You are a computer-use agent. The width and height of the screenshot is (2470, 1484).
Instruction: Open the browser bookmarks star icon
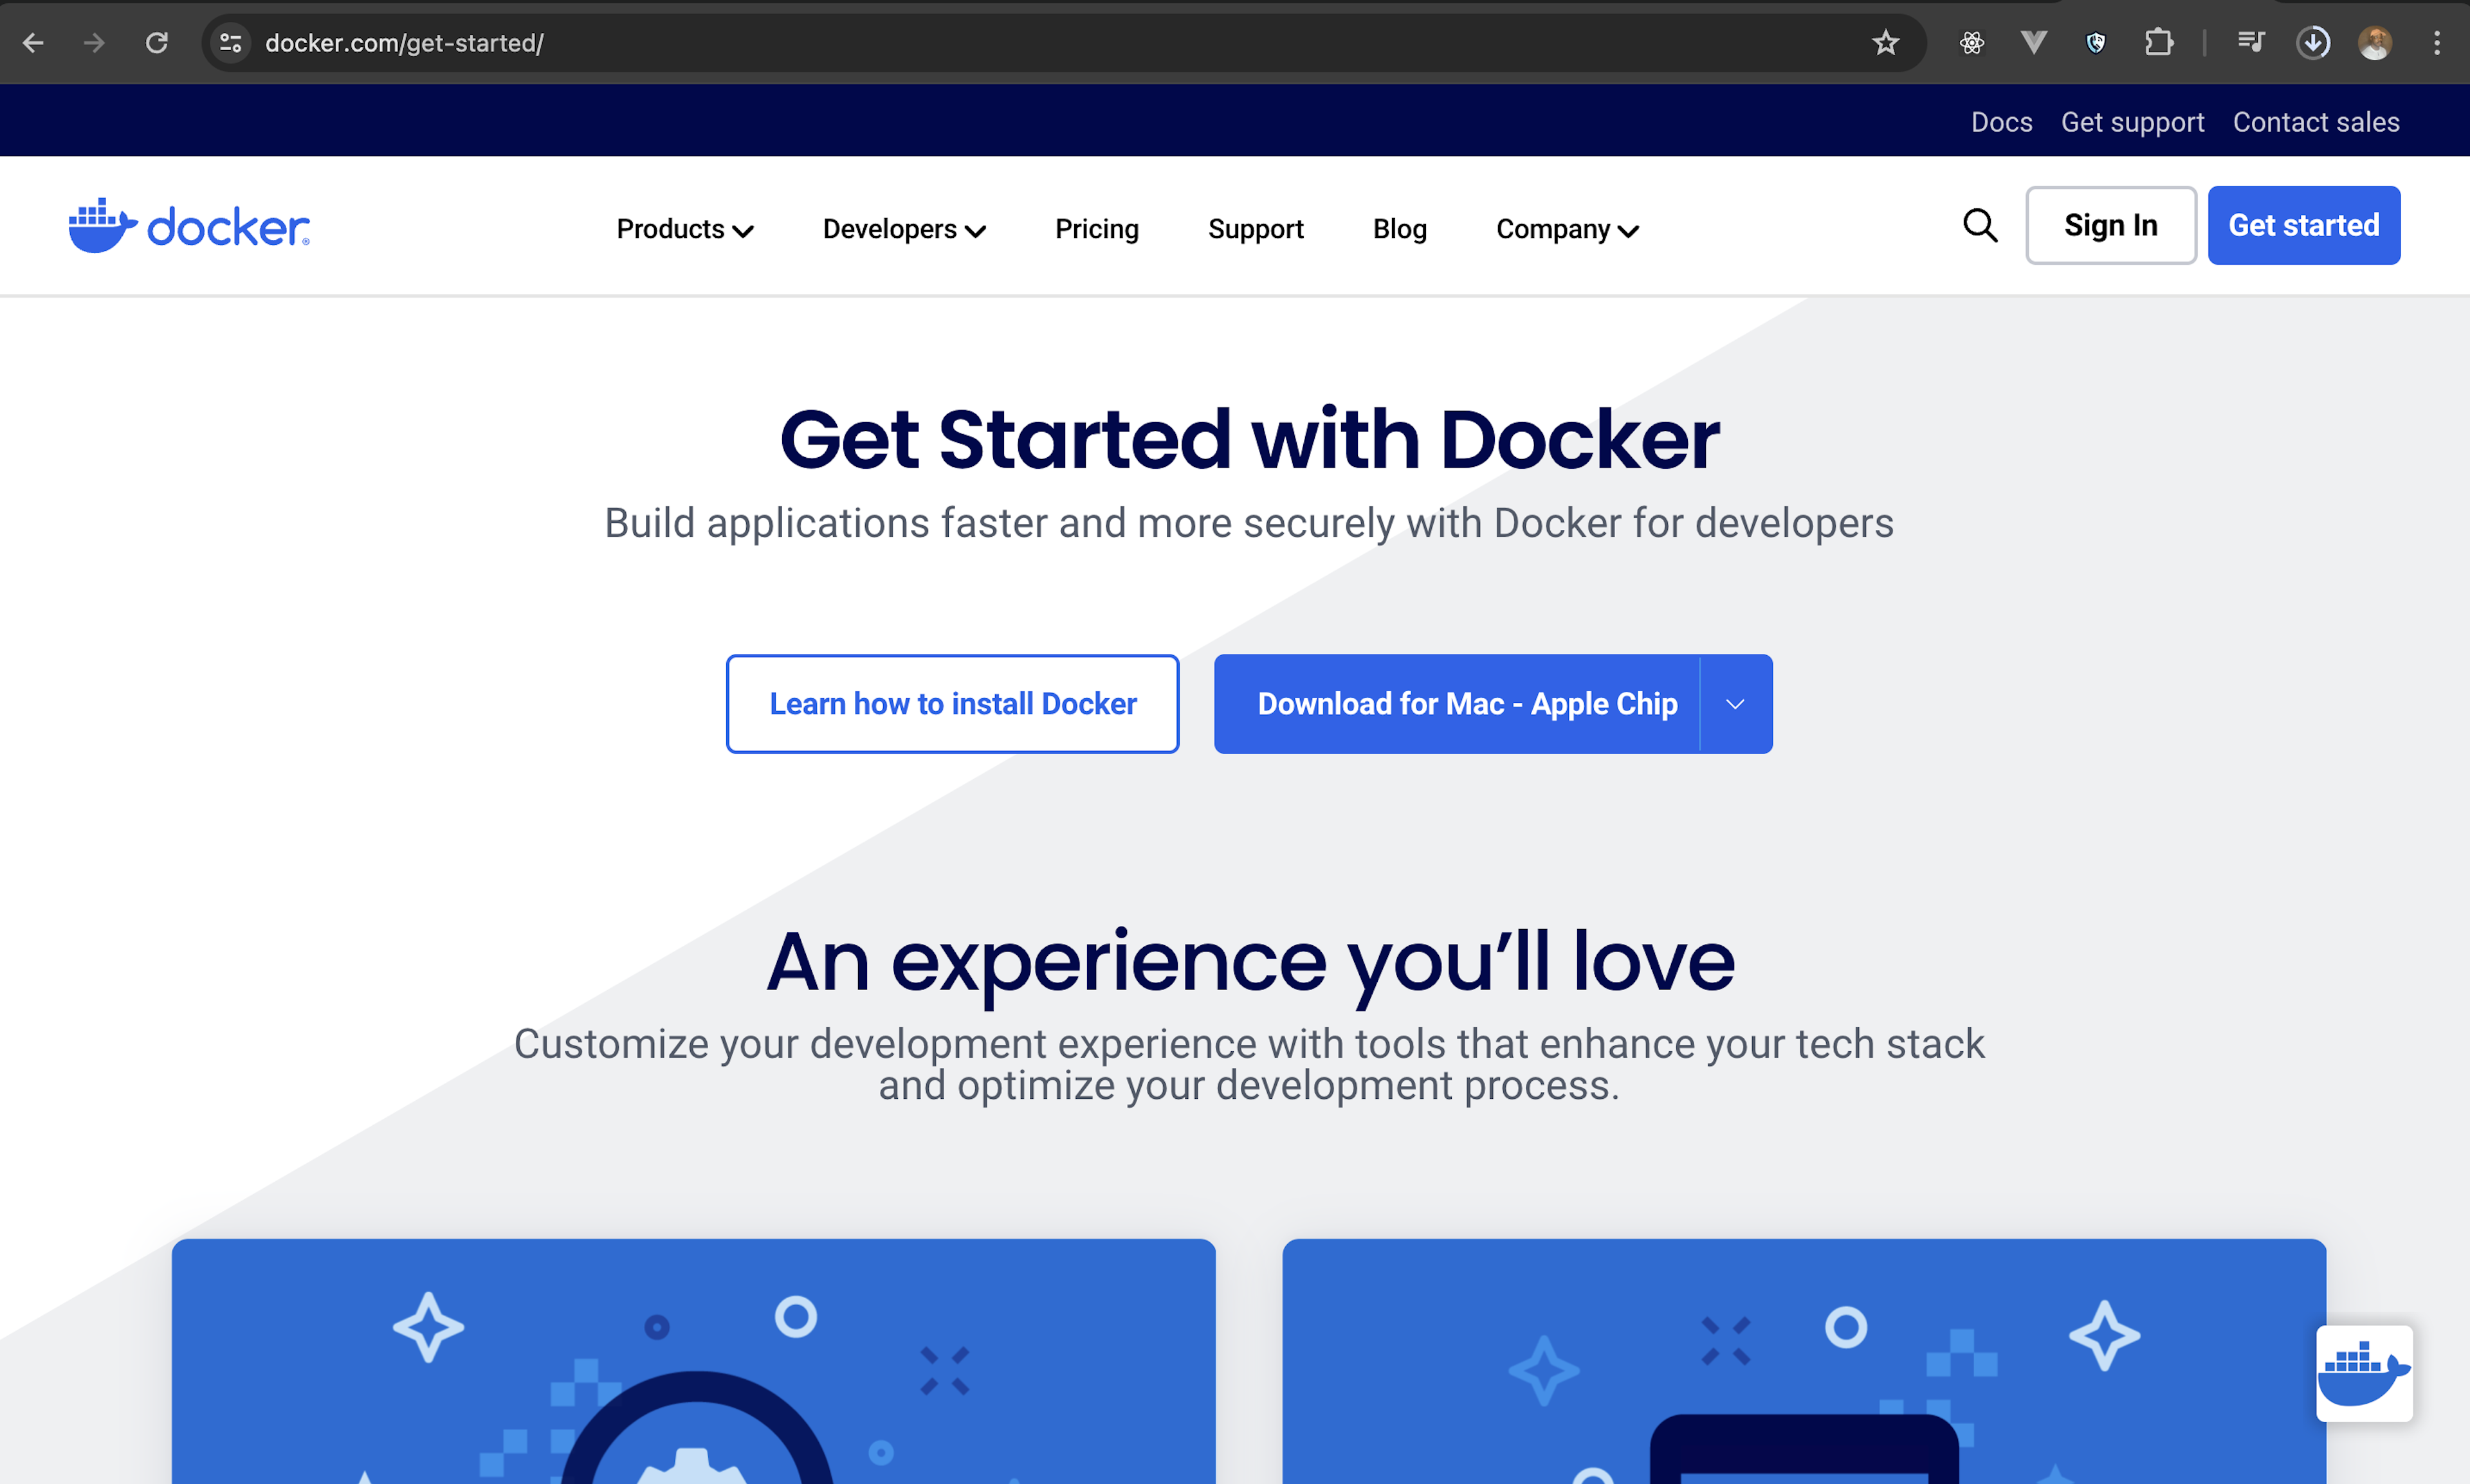coord(1884,42)
